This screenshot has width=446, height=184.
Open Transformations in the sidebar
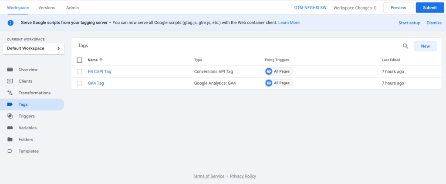tap(35, 93)
